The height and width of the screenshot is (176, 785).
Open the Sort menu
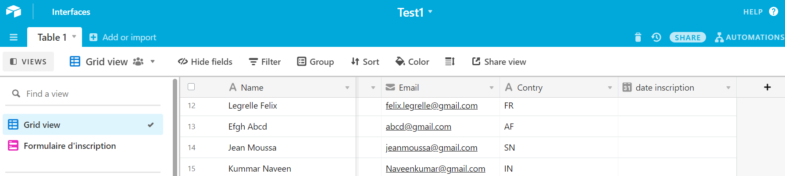(x=365, y=62)
